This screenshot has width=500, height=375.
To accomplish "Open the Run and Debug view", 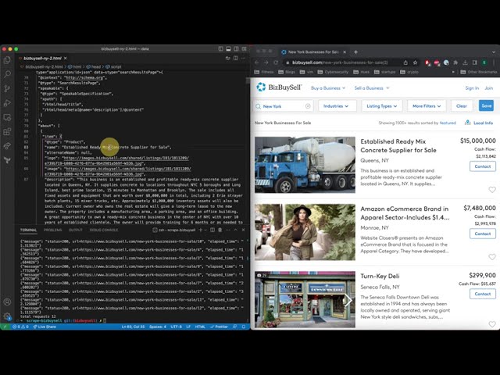I will pyautogui.click(x=7, y=103).
